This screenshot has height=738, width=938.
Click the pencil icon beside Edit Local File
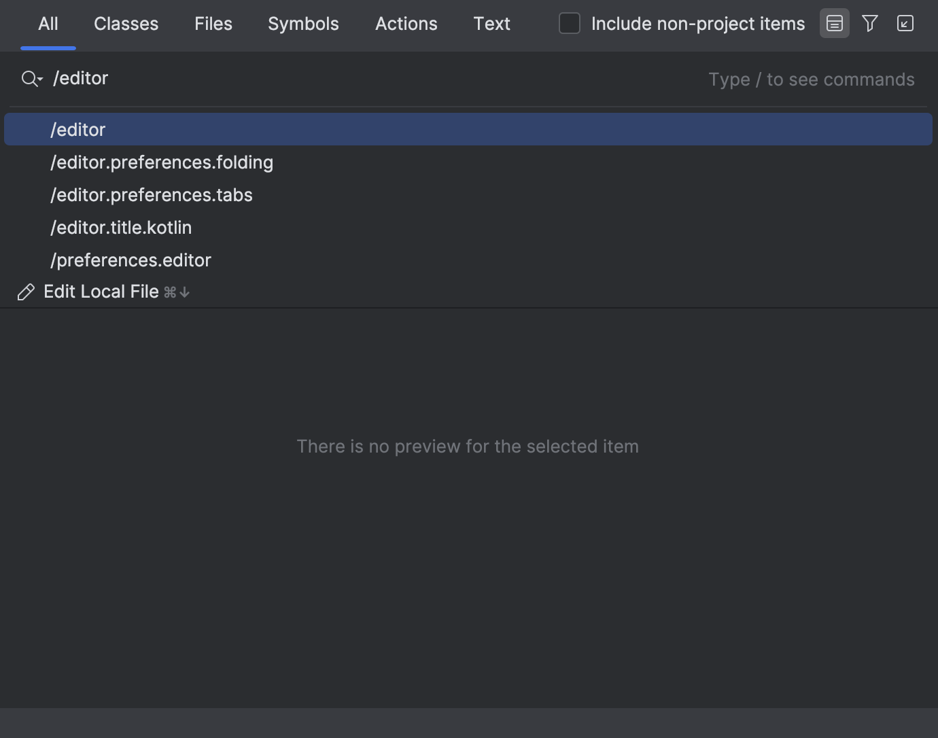point(26,292)
